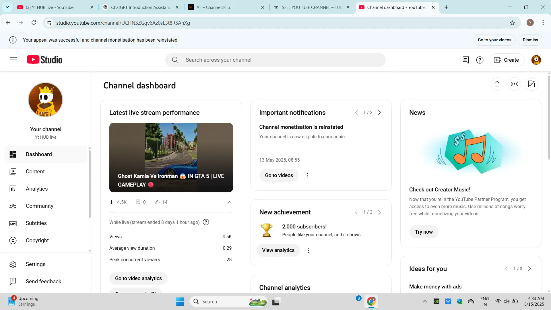
Task: Open Community in the sidebar
Action: coord(46,206)
